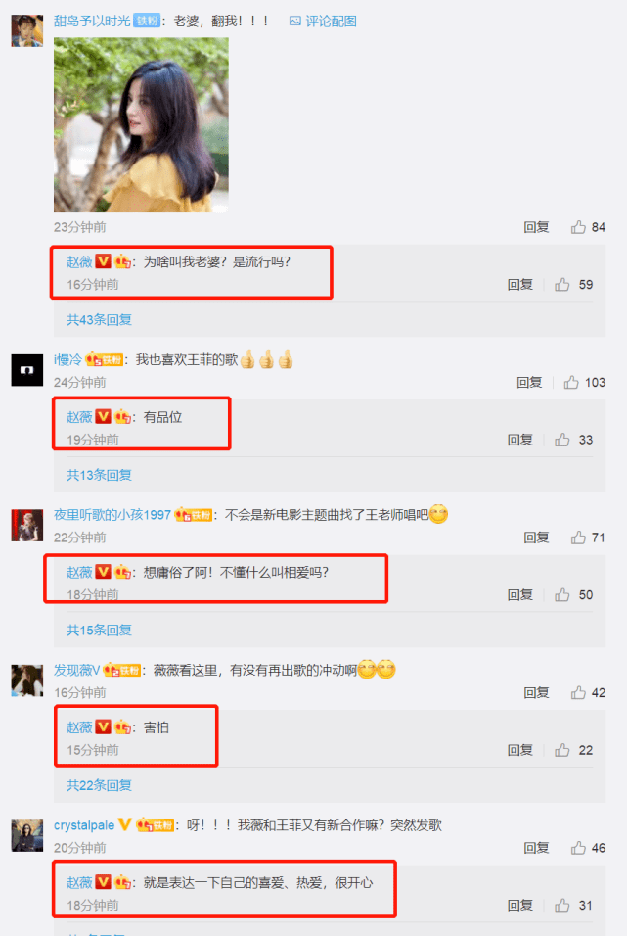This screenshot has width=627, height=936.
Task: Like 赵薇's 害怕 reply
Action: 562,750
